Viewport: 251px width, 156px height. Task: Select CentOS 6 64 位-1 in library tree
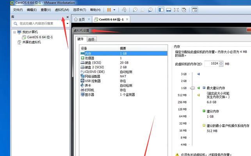40,37
